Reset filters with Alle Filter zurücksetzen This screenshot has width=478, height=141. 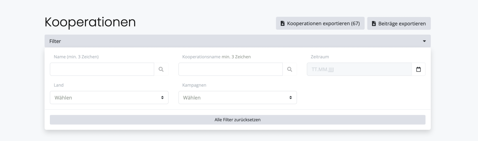point(237,120)
